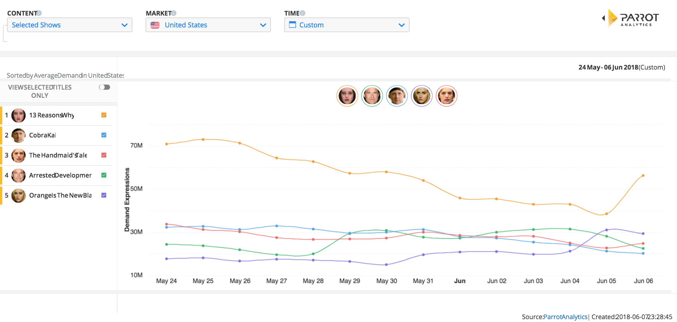This screenshot has width=677, height=322.
Task: Click the green-ringed avatar above chart
Action: (372, 96)
